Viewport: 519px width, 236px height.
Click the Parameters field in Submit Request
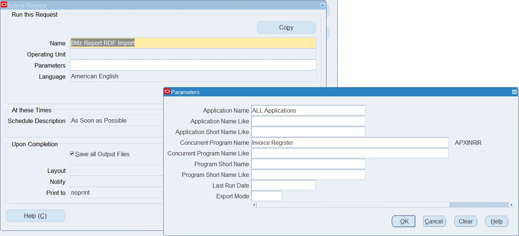click(x=193, y=65)
